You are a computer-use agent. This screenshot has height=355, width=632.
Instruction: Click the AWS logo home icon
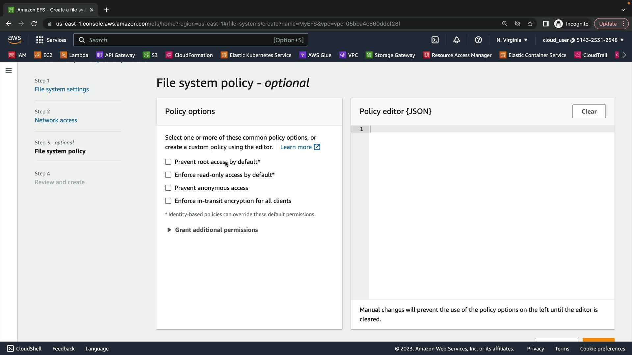coord(14,39)
